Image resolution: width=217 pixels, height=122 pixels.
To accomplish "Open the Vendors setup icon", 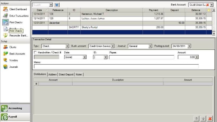I will (x=5, y=60).
